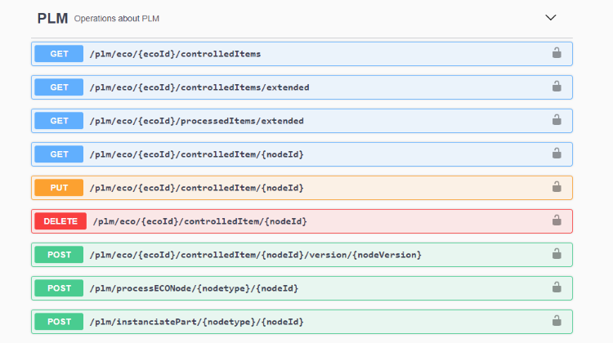
Task: Click the PLM section title
Action: pos(52,18)
